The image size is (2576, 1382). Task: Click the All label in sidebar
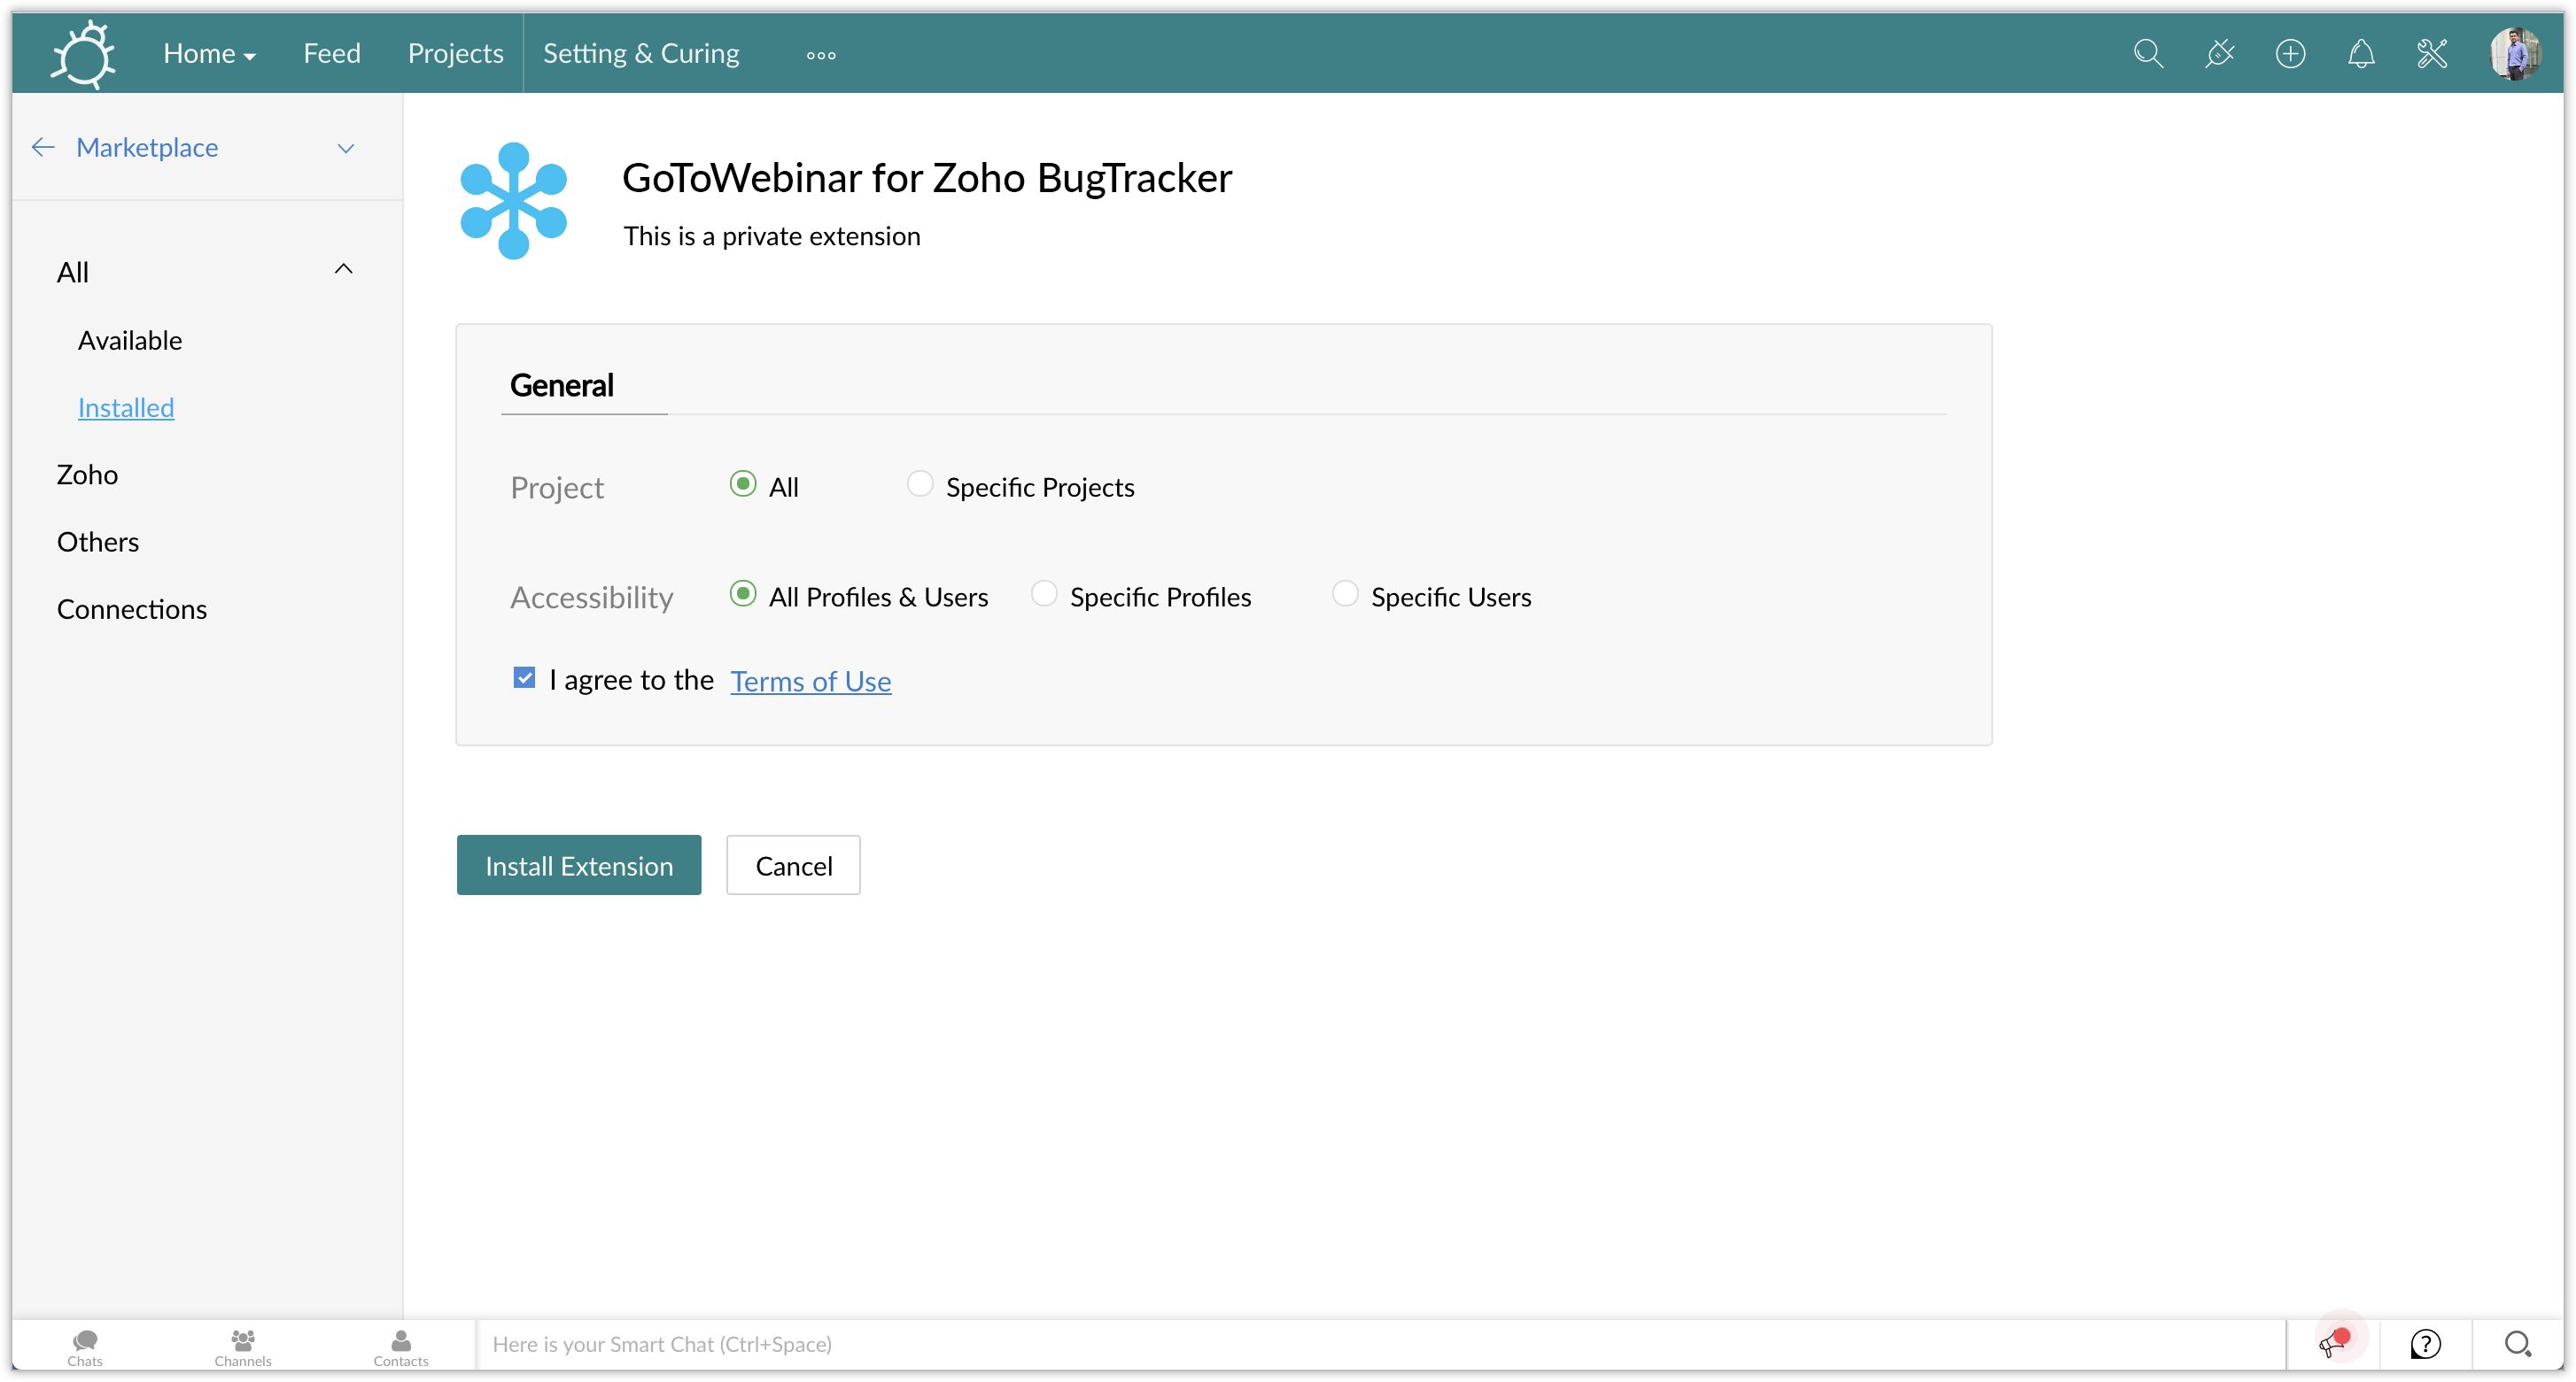(73, 273)
